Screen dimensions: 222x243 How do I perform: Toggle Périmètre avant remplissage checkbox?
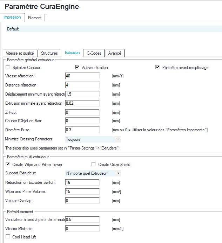(x=157, y=67)
